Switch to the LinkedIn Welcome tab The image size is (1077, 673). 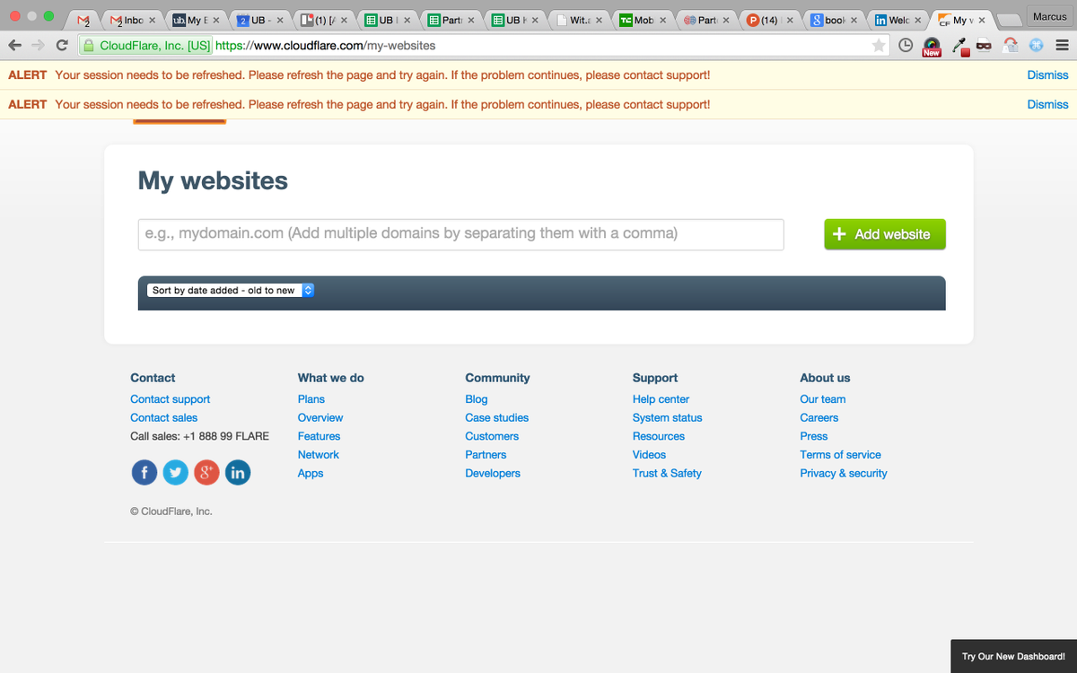(897, 20)
